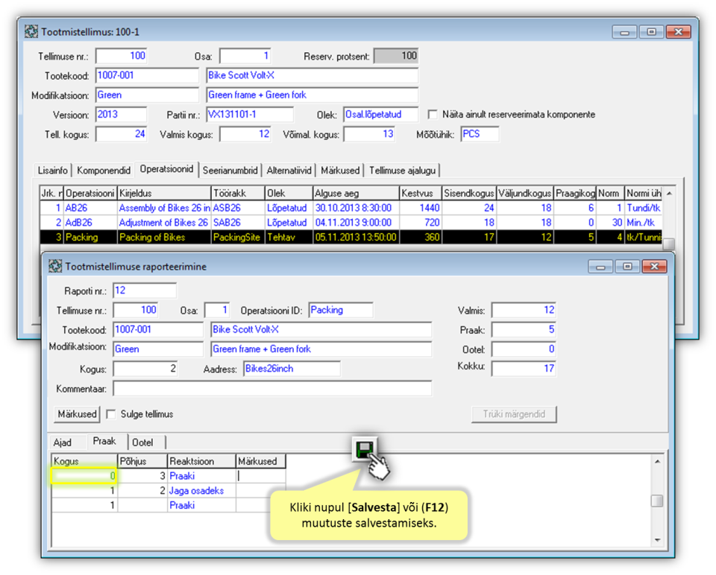Minimize the Tootmistellimus window
Screen dimensions: 716x575
[x=626, y=32]
